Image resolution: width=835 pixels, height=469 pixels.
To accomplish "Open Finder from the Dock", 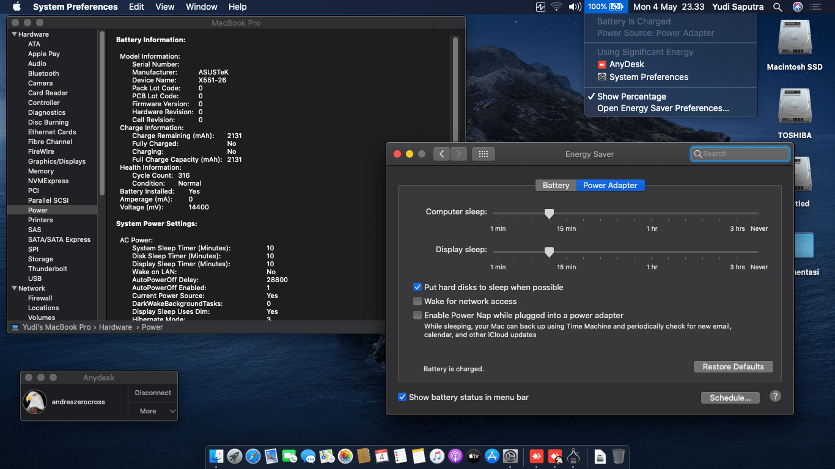I will (x=216, y=456).
